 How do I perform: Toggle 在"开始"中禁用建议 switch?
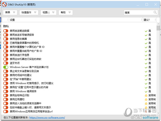pyautogui.click(x=6, y=79)
